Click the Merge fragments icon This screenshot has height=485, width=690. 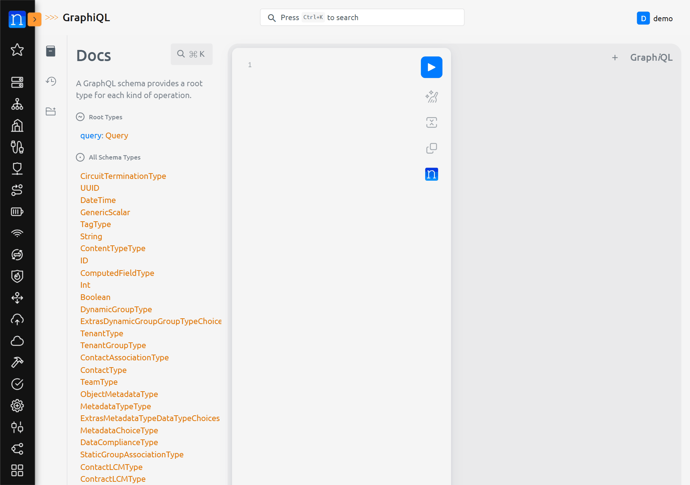pyautogui.click(x=431, y=123)
